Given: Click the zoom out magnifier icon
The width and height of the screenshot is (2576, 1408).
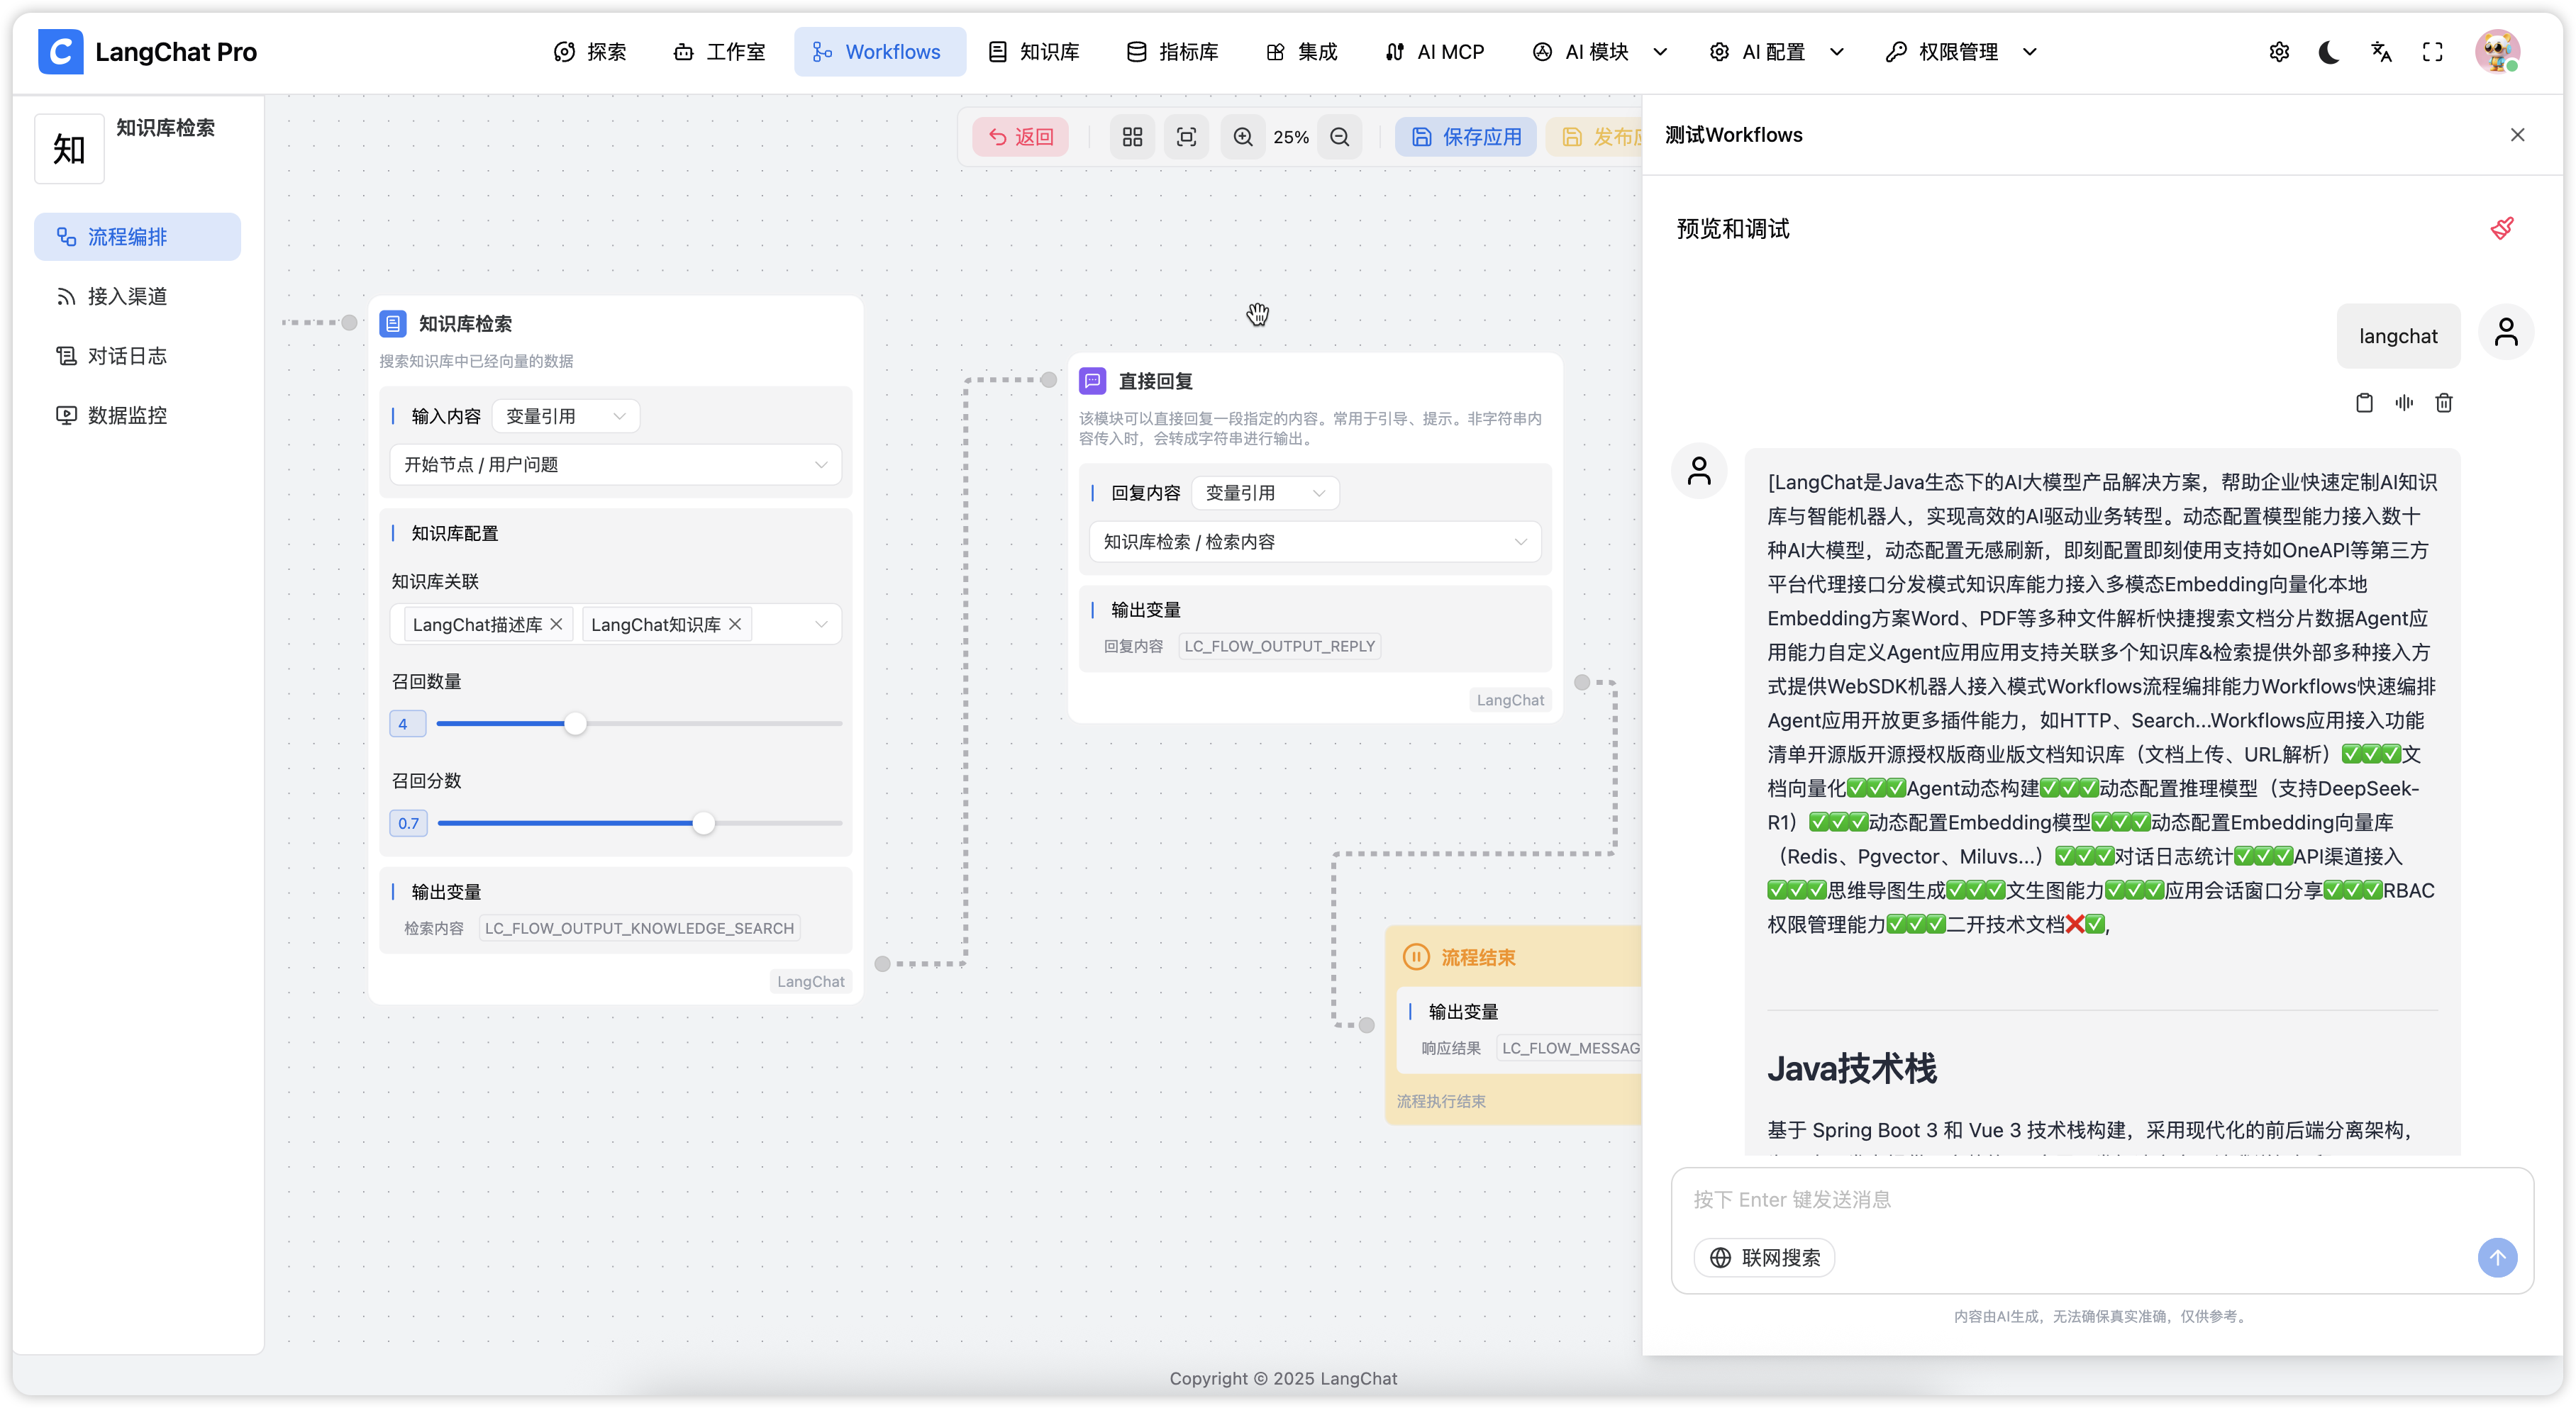Looking at the screenshot, I should 1340,137.
